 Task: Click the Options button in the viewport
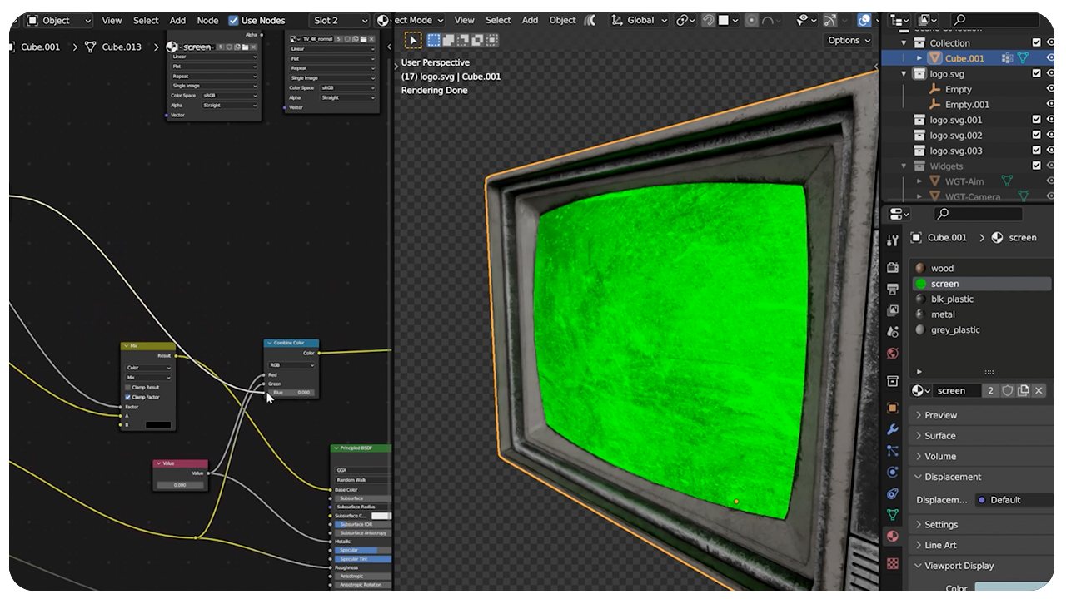click(x=847, y=40)
